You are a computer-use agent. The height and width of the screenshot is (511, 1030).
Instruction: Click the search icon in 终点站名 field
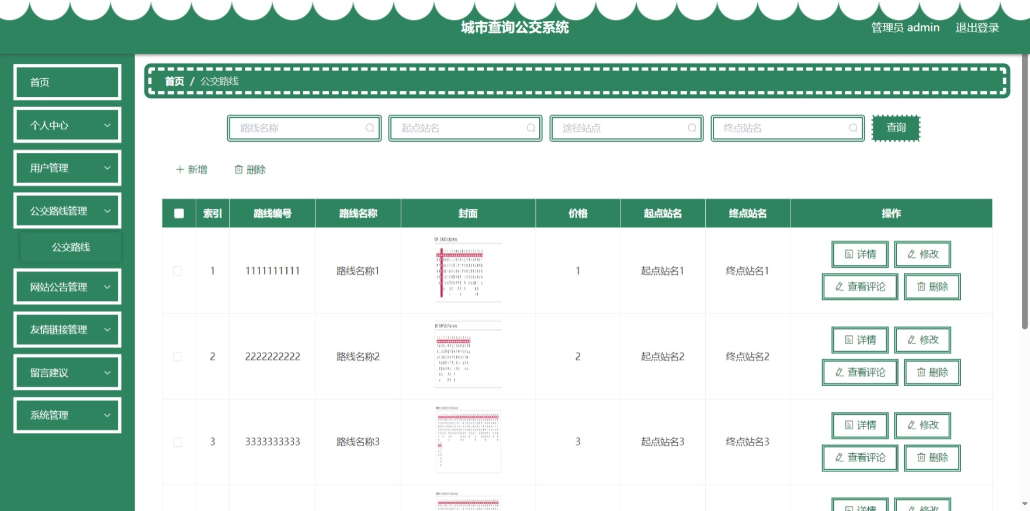click(x=854, y=128)
